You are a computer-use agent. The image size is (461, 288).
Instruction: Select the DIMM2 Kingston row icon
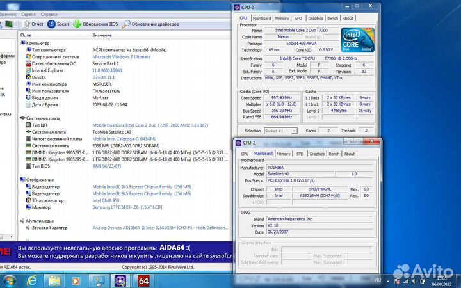[x=28, y=159]
